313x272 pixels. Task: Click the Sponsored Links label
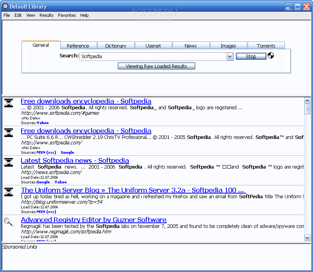[20, 247]
